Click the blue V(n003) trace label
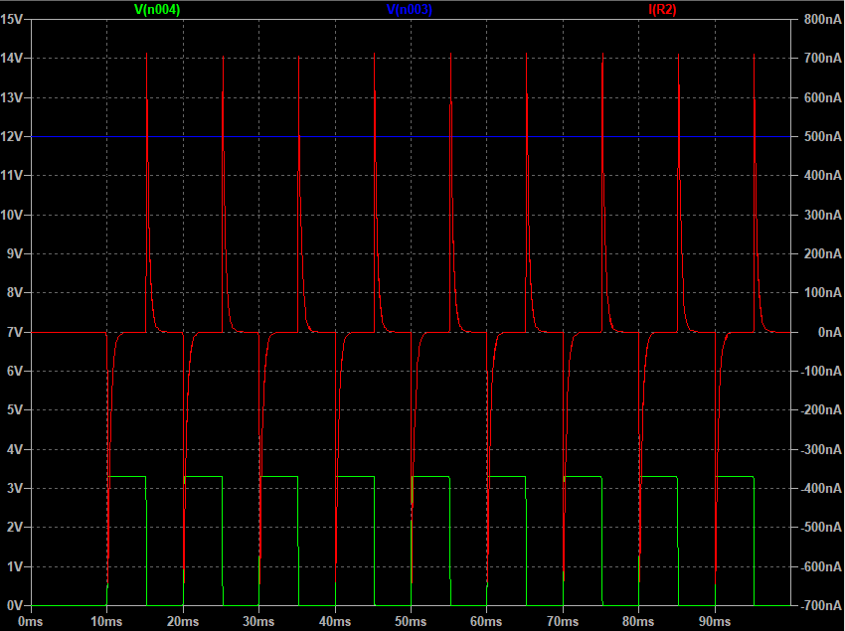This screenshot has height=631, width=845. (x=409, y=9)
